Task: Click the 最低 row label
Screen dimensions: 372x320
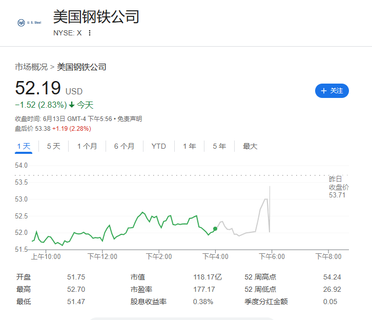Action: pyautogui.click(x=24, y=302)
